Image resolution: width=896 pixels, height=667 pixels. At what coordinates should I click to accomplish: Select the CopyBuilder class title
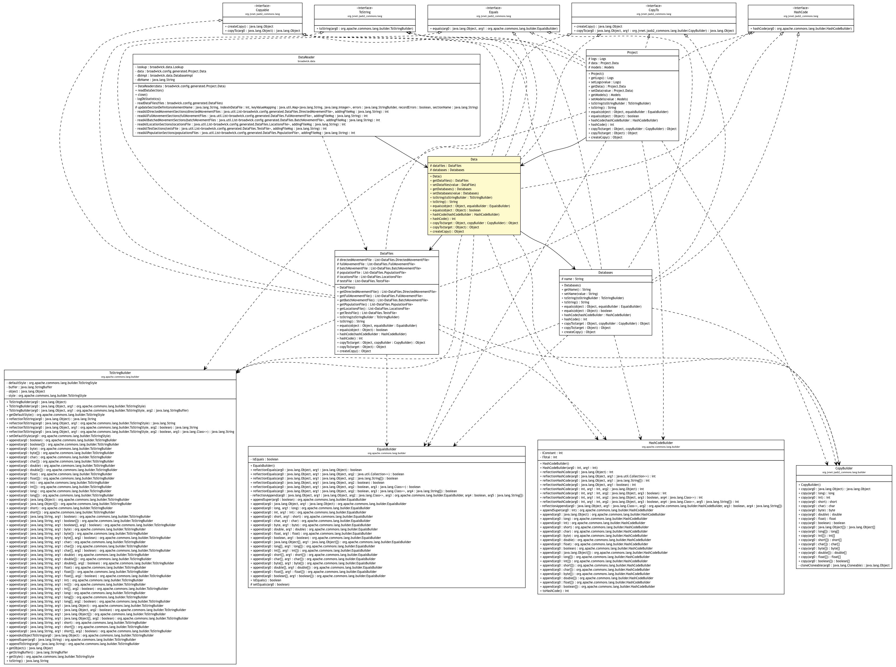click(x=844, y=468)
